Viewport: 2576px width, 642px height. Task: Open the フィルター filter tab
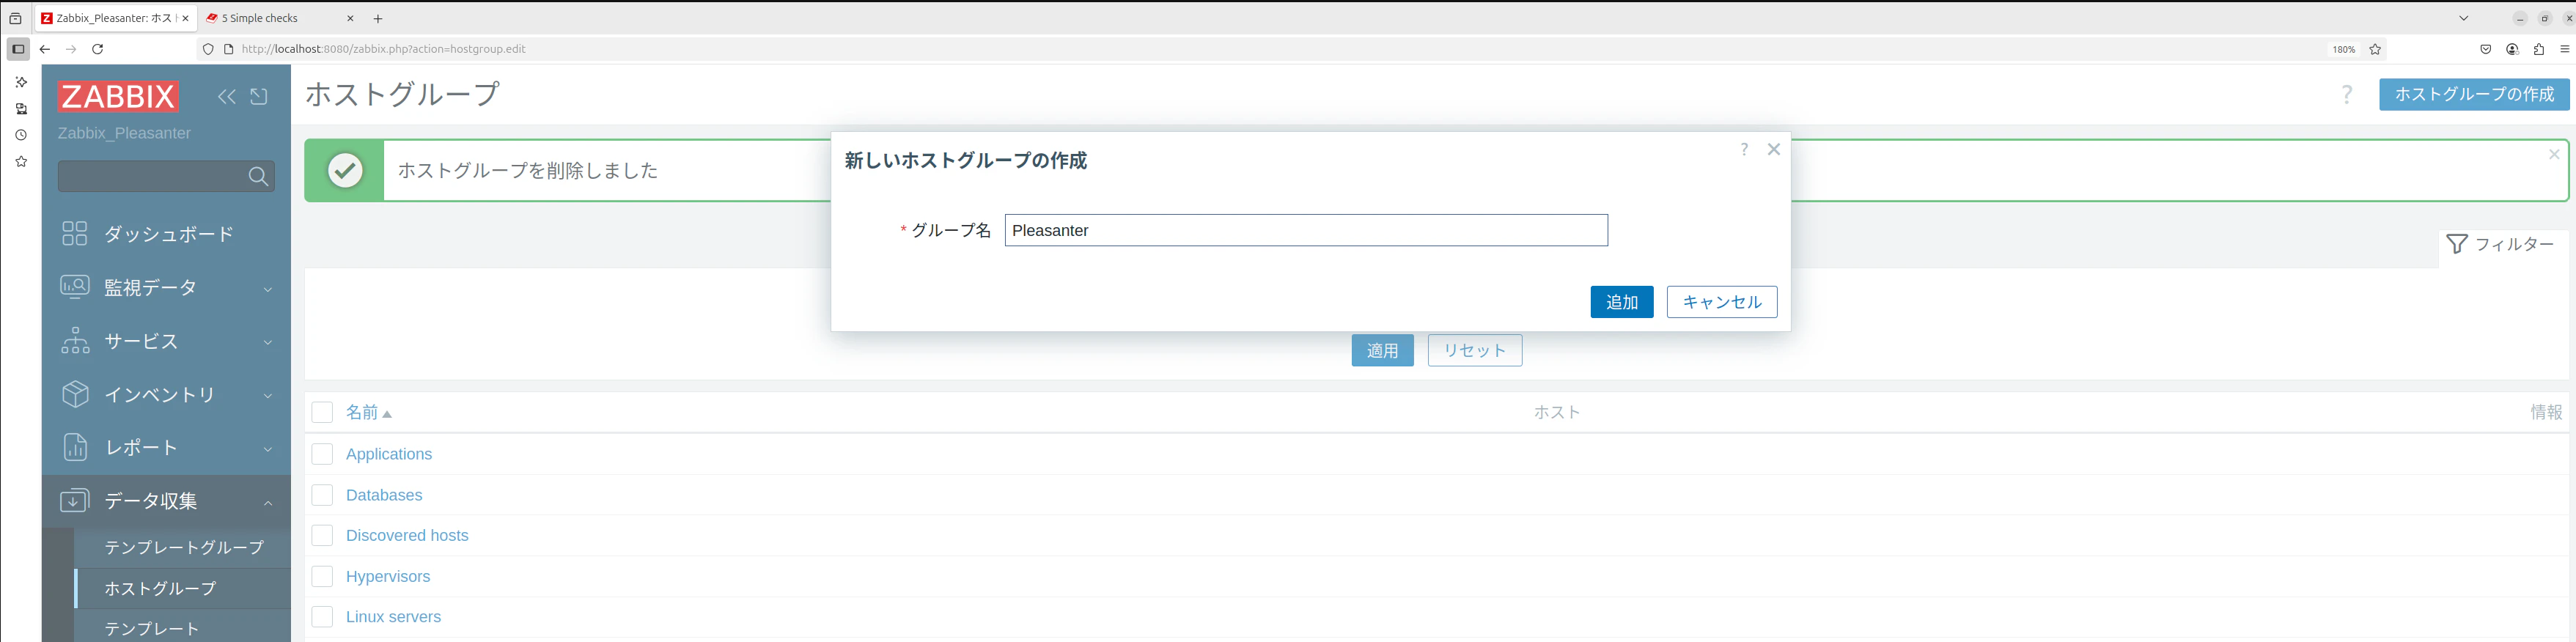tap(2500, 244)
